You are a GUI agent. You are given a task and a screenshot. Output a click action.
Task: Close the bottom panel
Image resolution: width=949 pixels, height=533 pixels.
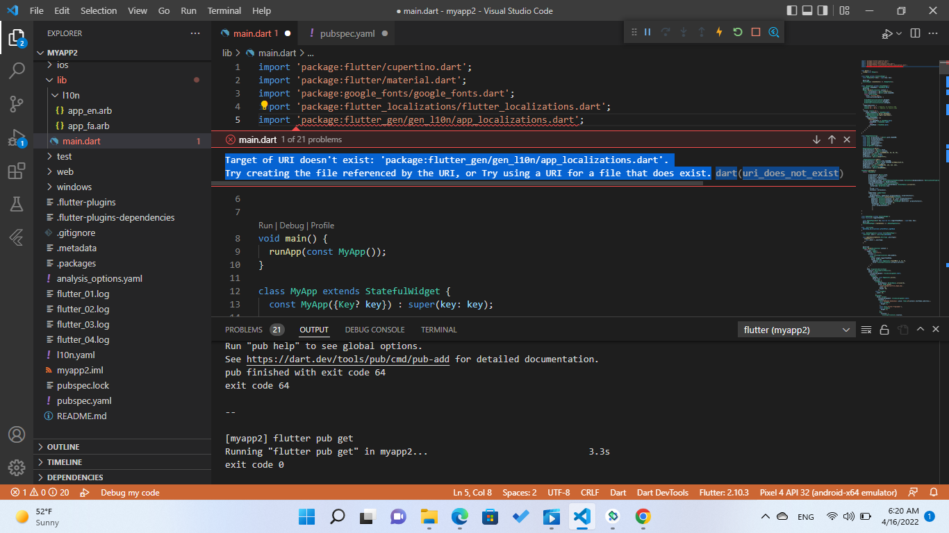(x=936, y=330)
